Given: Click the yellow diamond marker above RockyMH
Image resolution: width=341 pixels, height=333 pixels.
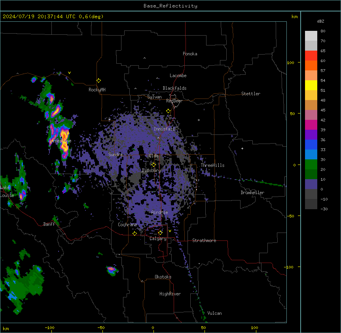Looking at the screenshot, I should [99, 81].
